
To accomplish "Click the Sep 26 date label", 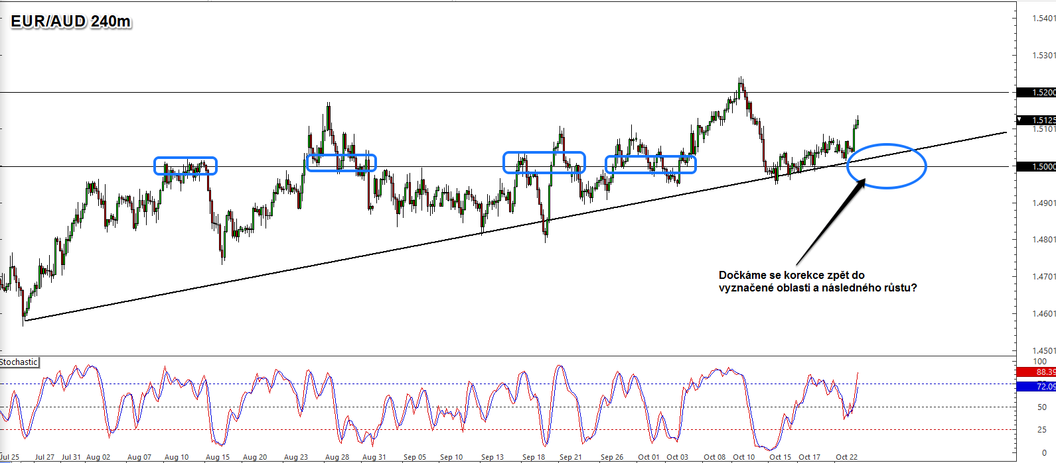I will pos(612,457).
